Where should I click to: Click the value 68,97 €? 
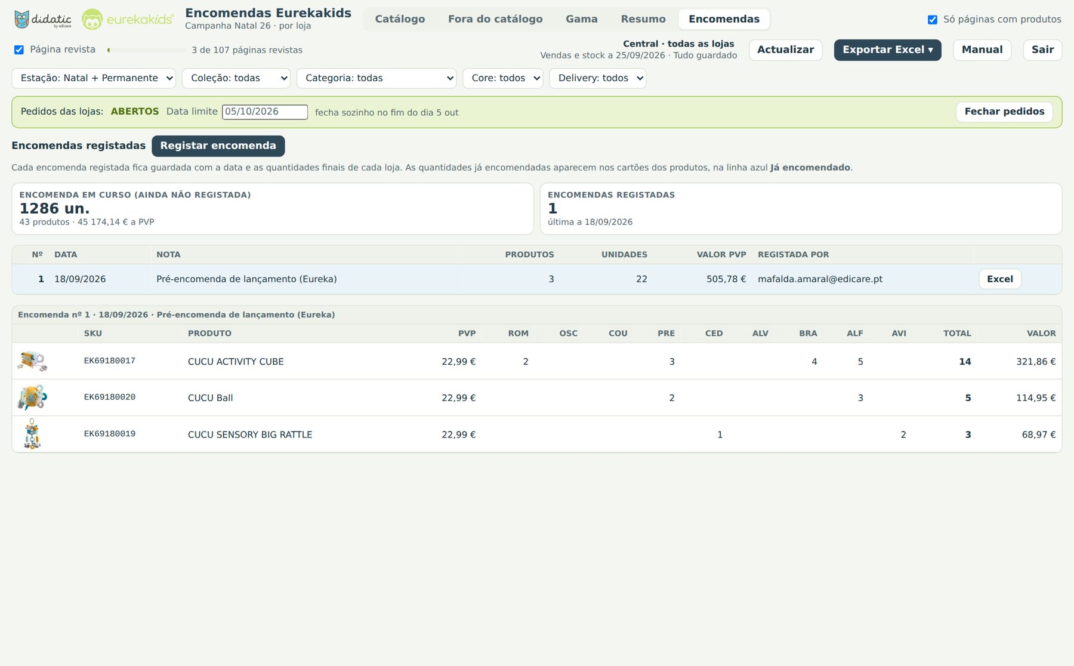pyautogui.click(x=1039, y=434)
